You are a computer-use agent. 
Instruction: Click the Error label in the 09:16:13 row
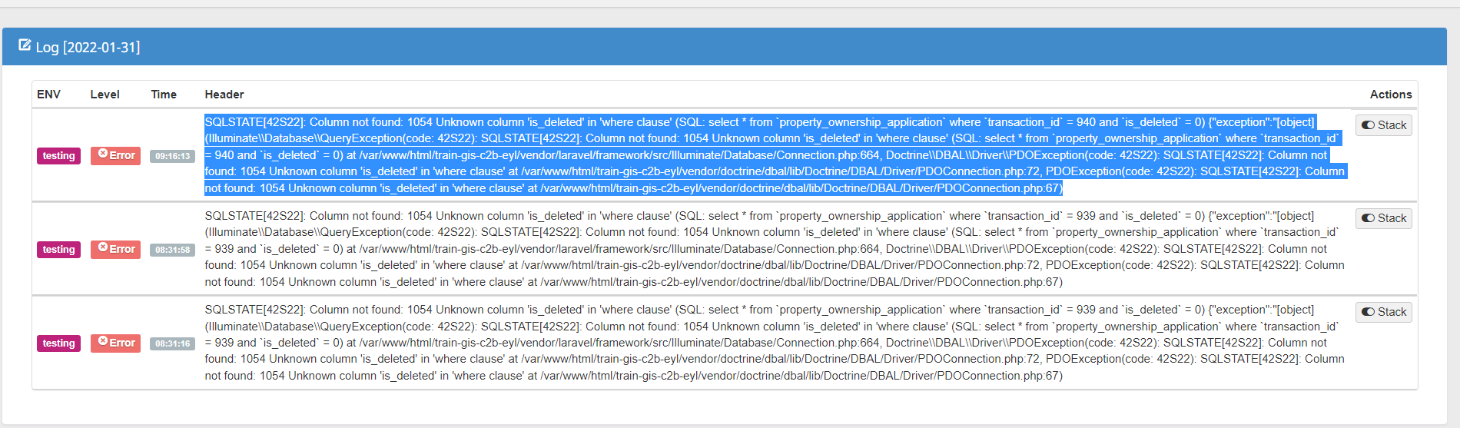pyautogui.click(x=115, y=155)
